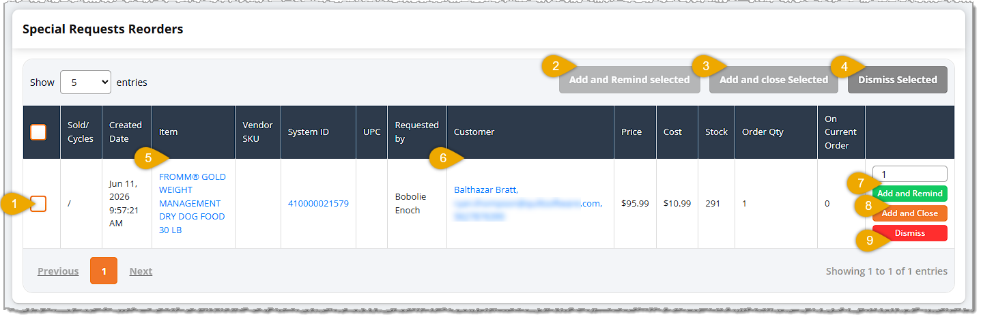Sort by System ID column header

(x=319, y=132)
